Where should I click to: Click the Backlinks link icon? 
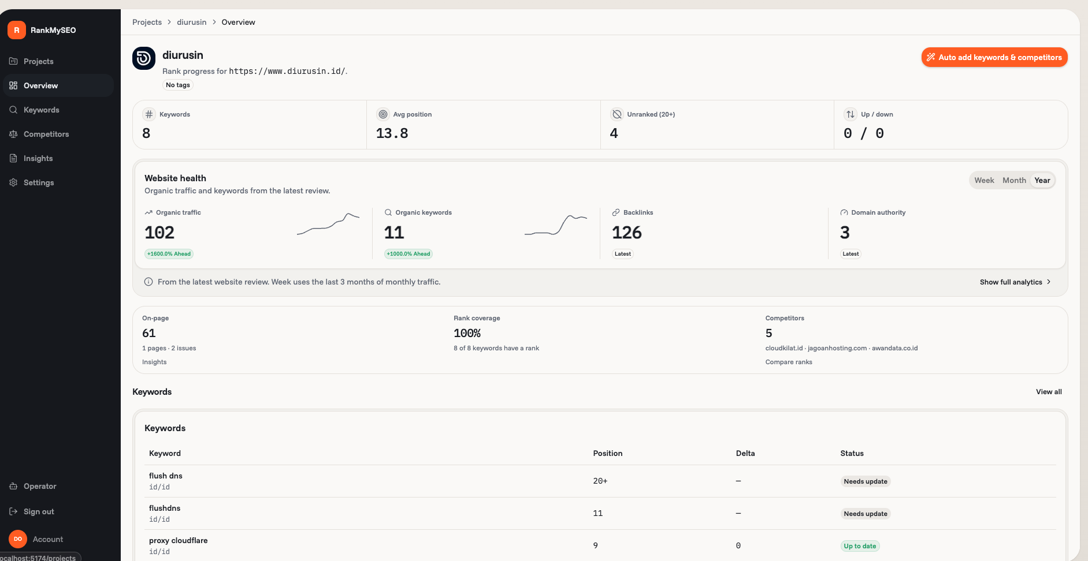pos(616,212)
